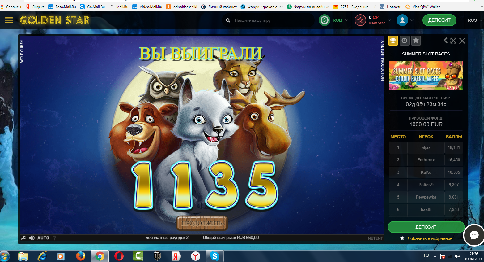Open the hamburger menu of Golden Star
484x262 pixels.
click(9, 20)
